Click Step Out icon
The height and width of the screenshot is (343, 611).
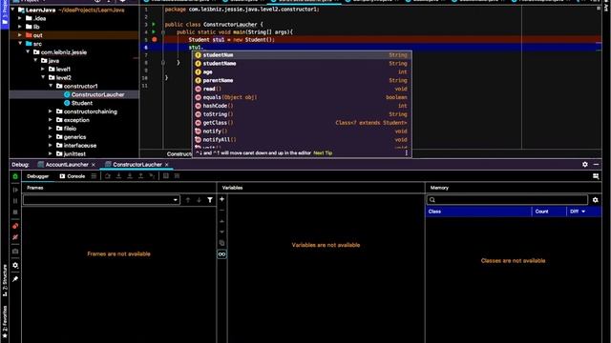tap(140, 176)
